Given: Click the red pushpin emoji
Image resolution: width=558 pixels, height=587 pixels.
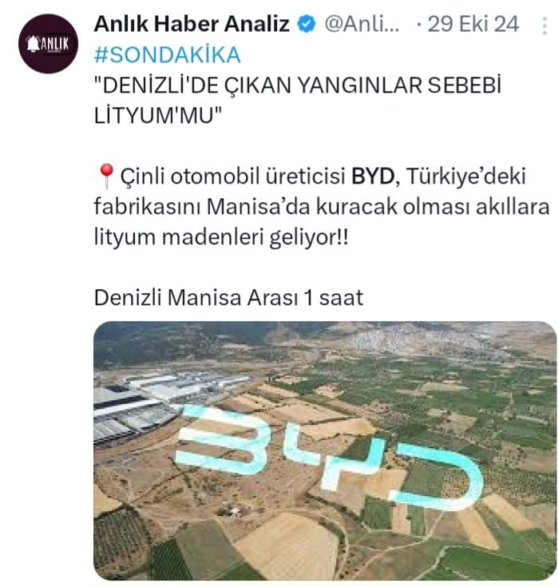Looking at the screenshot, I should [x=106, y=176].
